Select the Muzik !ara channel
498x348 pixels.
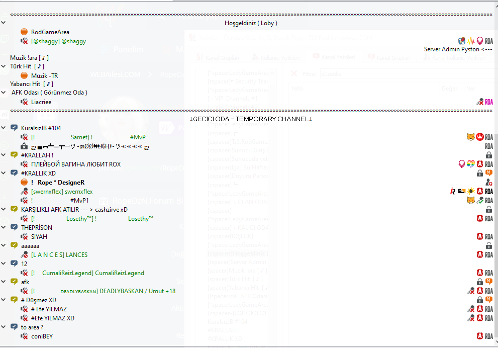pos(29,58)
